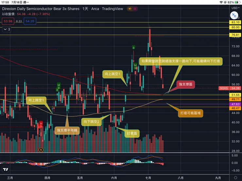Click the 53.98 sell price button

[x=8, y=21]
